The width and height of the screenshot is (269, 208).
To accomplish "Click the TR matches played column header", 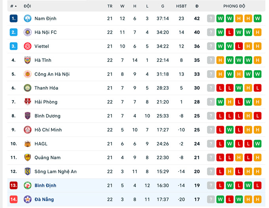I will pos(110,6).
